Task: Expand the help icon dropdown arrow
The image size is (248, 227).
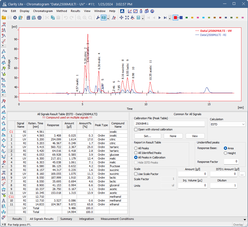Action: (108, 18)
